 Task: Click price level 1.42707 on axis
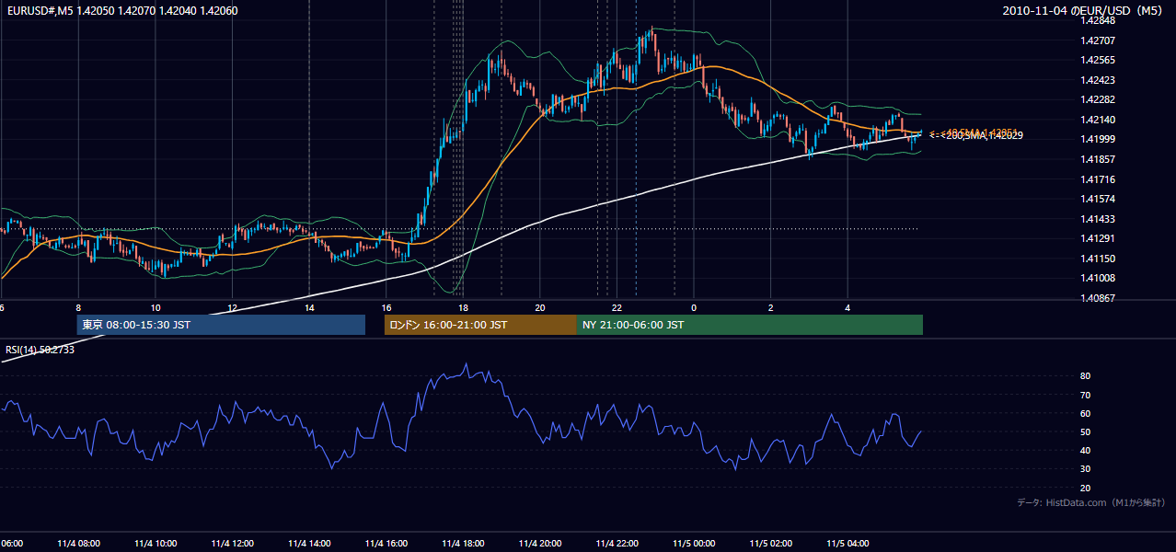click(x=1098, y=40)
